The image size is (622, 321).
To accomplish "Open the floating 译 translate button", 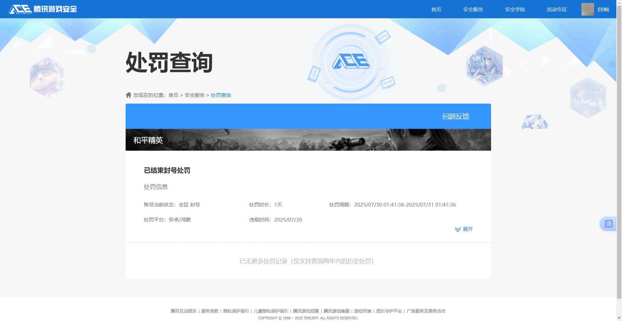I will (609, 224).
